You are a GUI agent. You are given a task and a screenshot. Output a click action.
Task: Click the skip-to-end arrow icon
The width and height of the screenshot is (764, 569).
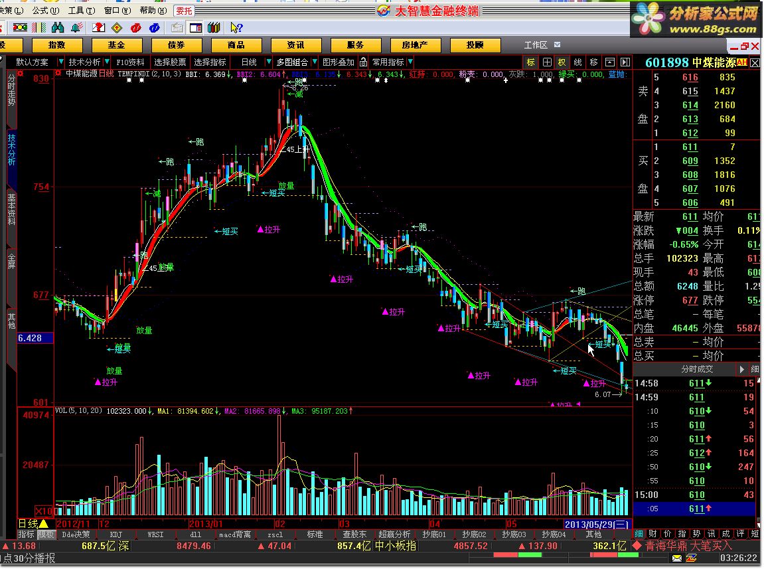click(x=625, y=62)
